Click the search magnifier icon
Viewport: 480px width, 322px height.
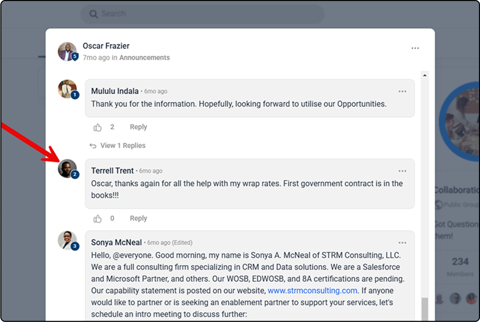pyautogui.click(x=93, y=14)
